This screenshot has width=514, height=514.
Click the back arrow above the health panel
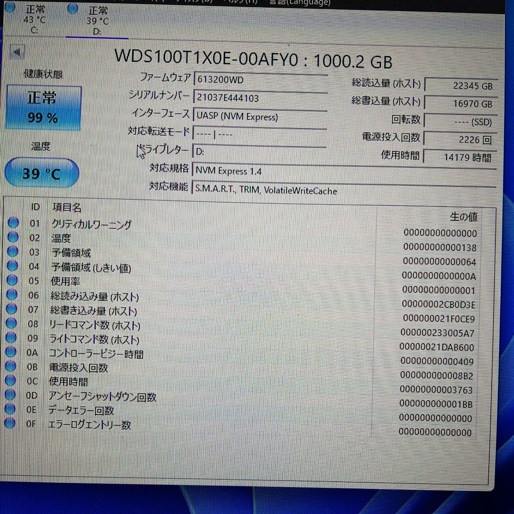click(x=17, y=51)
